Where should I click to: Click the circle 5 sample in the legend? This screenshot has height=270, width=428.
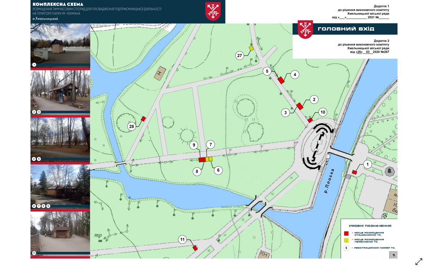[x=346, y=248]
